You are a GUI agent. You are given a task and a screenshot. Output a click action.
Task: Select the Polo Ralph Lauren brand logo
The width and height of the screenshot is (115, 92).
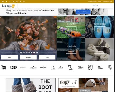pyautogui.click(x=53, y=67)
